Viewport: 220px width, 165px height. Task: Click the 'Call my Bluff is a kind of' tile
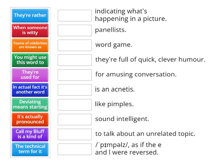[x=30, y=134]
